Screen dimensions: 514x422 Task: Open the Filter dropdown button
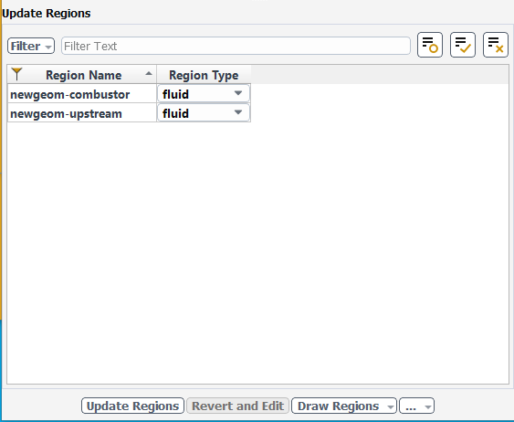point(31,46)
